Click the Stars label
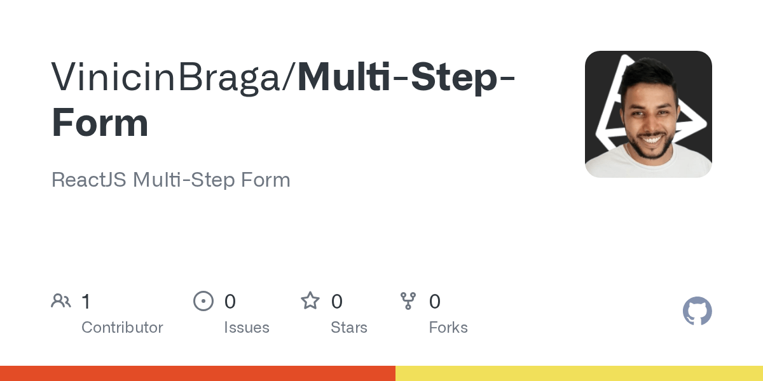 tap(348, 328)
